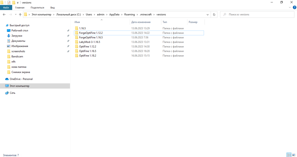Image resolution: width=297 pixels, height=157 pixels.
Task: Go back with the left arrow button
Action: (4, 15)
